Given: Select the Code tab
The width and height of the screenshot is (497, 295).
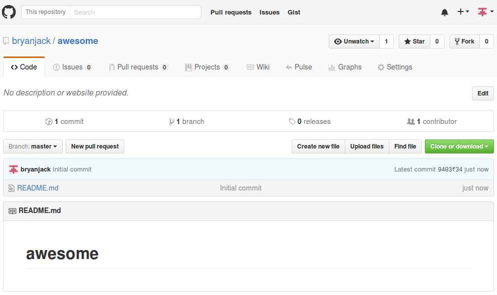Looking at the screenshot, I should 24,67.
